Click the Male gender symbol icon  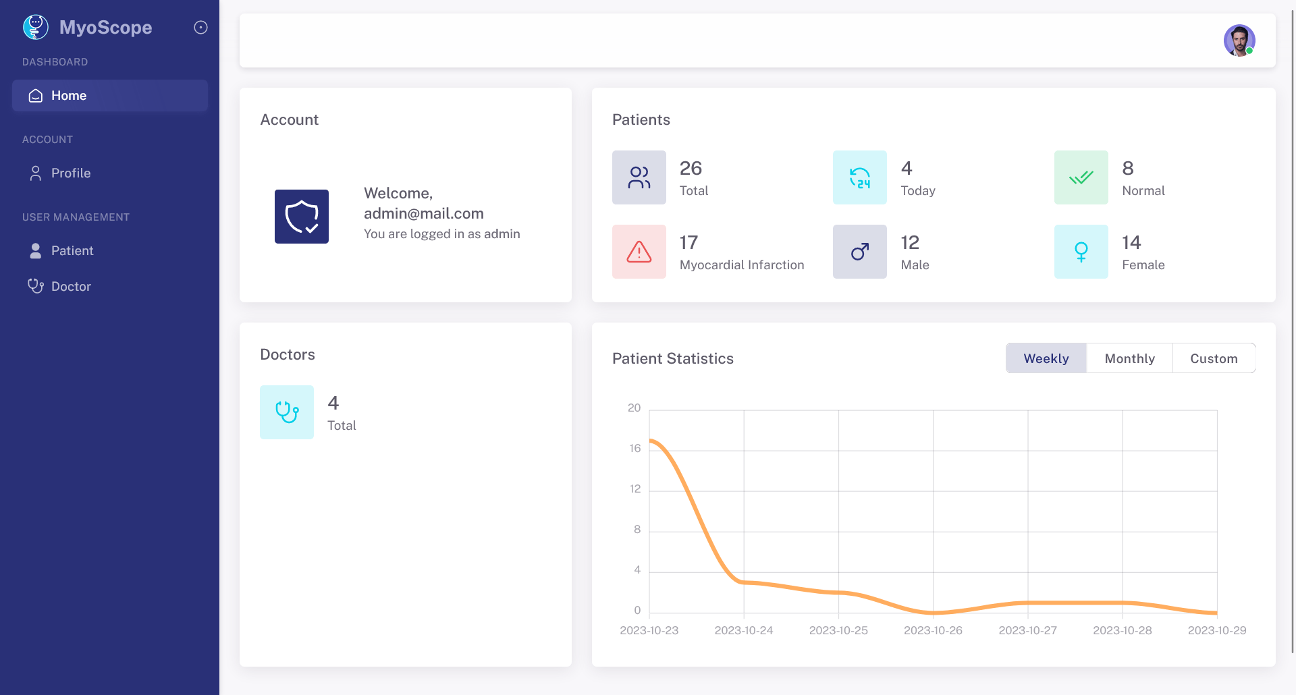(x=860, y=252)
